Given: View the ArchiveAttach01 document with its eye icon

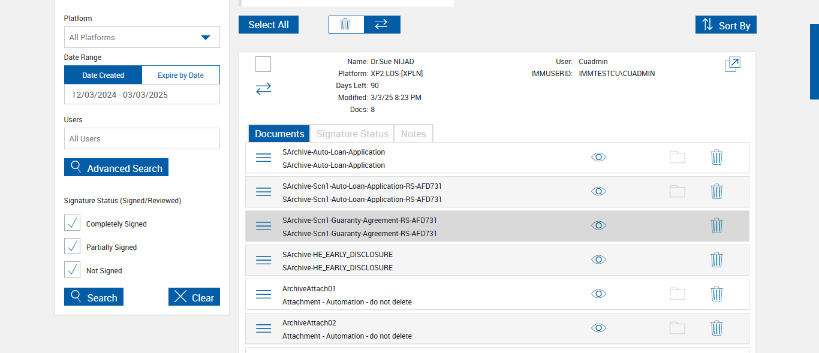Looking at the screenshot, I should (x=598, y=294).
